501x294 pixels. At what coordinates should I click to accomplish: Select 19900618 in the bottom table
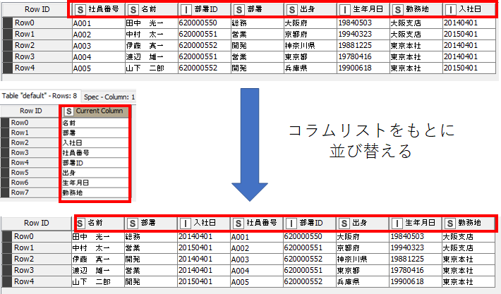[416, 281]
